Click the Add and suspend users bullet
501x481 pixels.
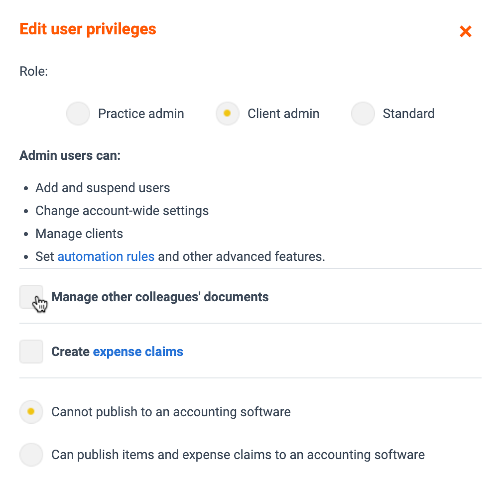click(103, 188)
